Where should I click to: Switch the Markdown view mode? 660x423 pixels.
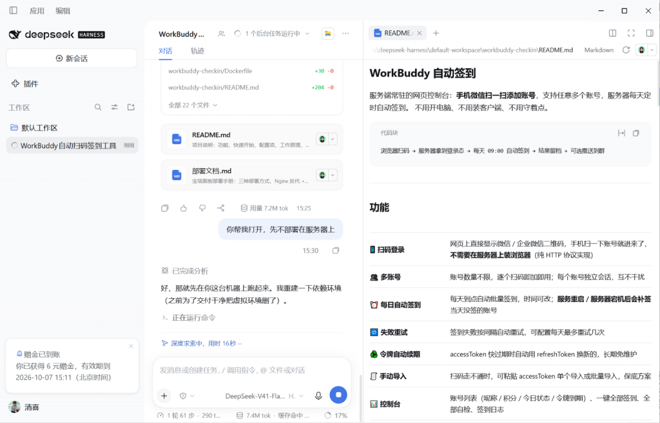[x=599, y=50]
